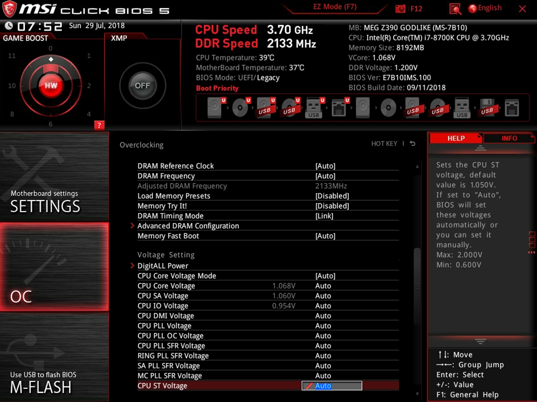Viewport: 537px width, 402px height.
Task: Close the BIOS with the X button
Action: 522,9
